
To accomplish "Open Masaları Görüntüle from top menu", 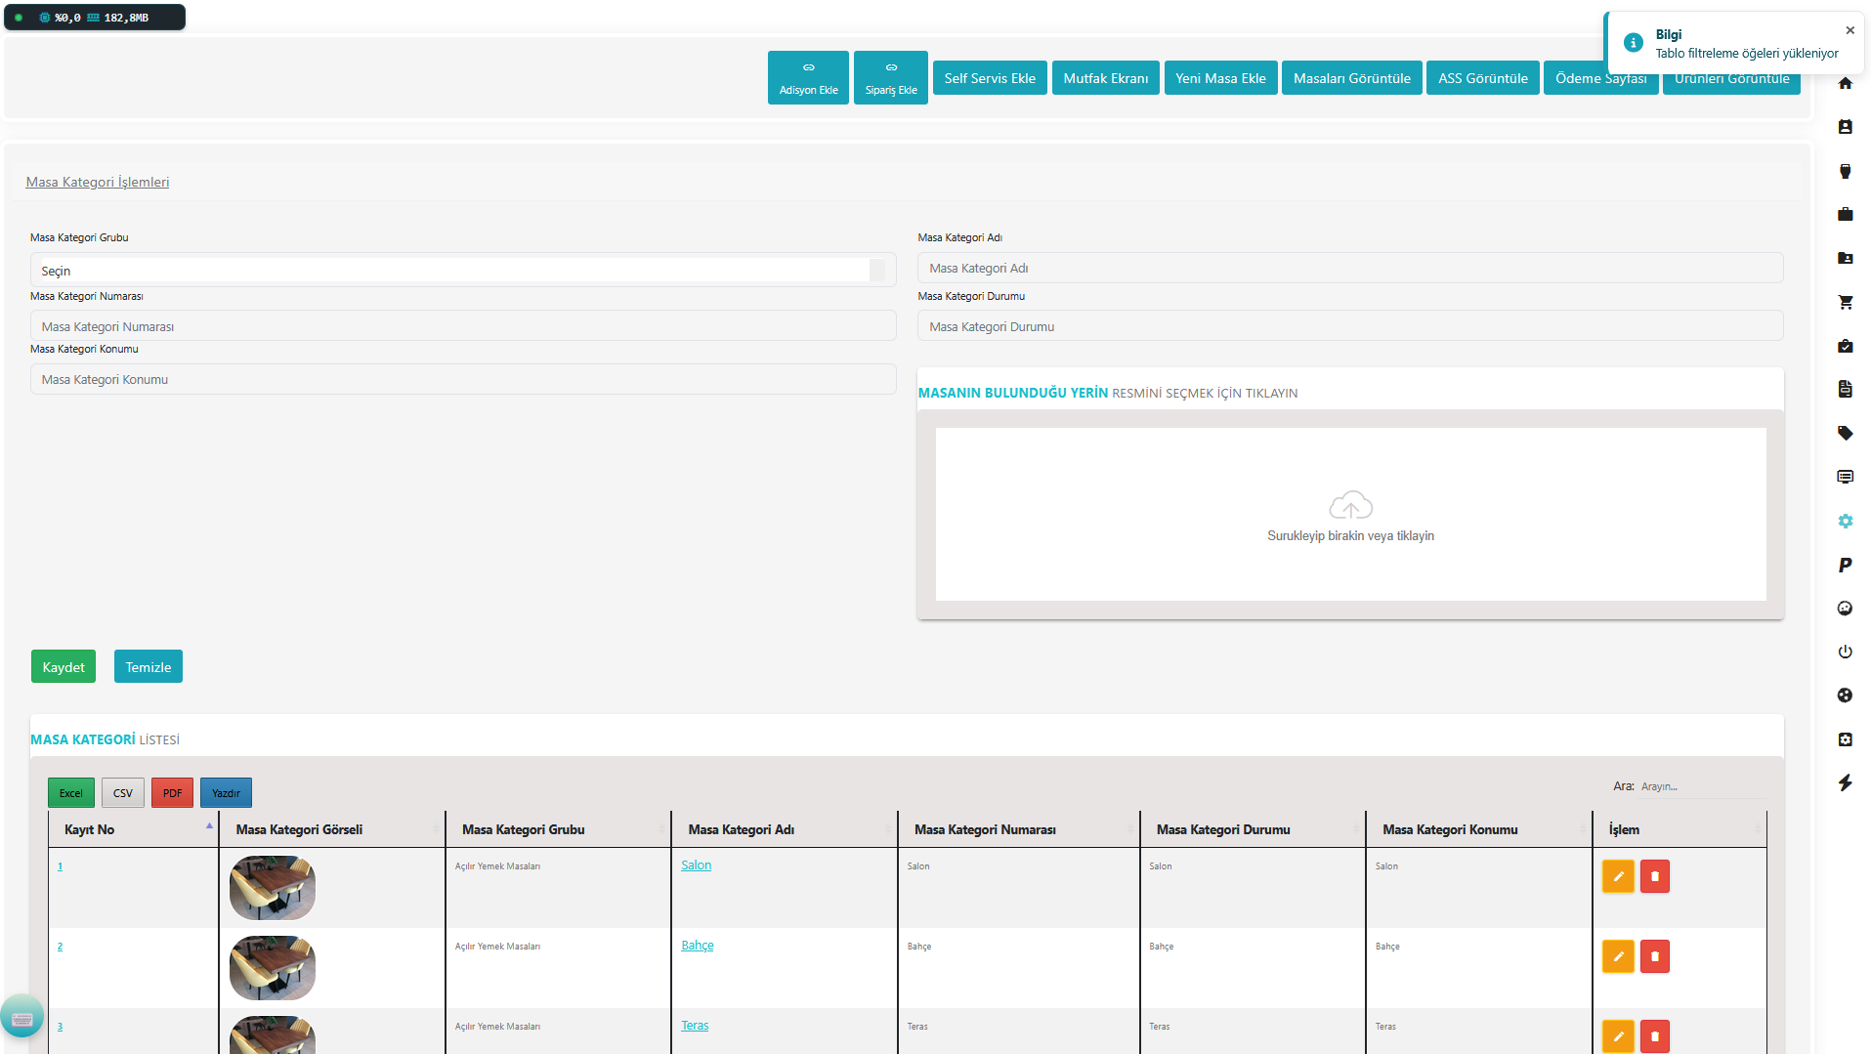I will (x=1351, y=78).
